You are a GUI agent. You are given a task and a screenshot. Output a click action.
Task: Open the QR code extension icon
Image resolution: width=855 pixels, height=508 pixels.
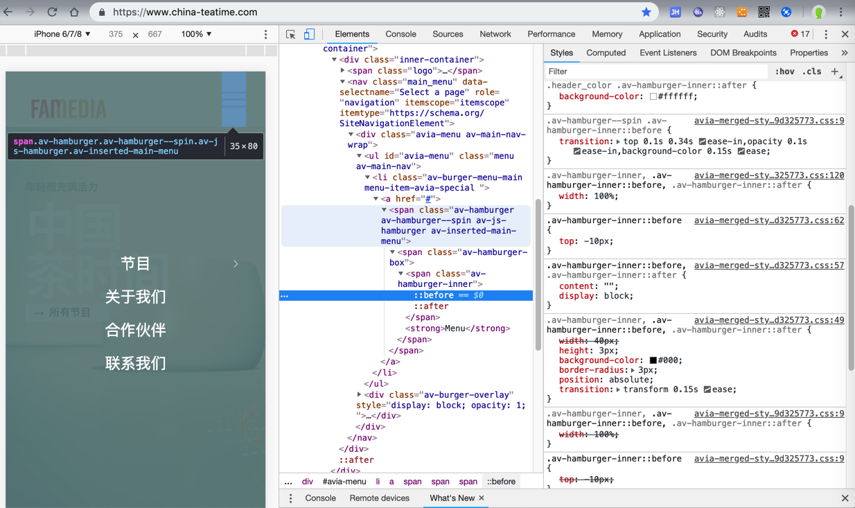(x=764, y=12)
